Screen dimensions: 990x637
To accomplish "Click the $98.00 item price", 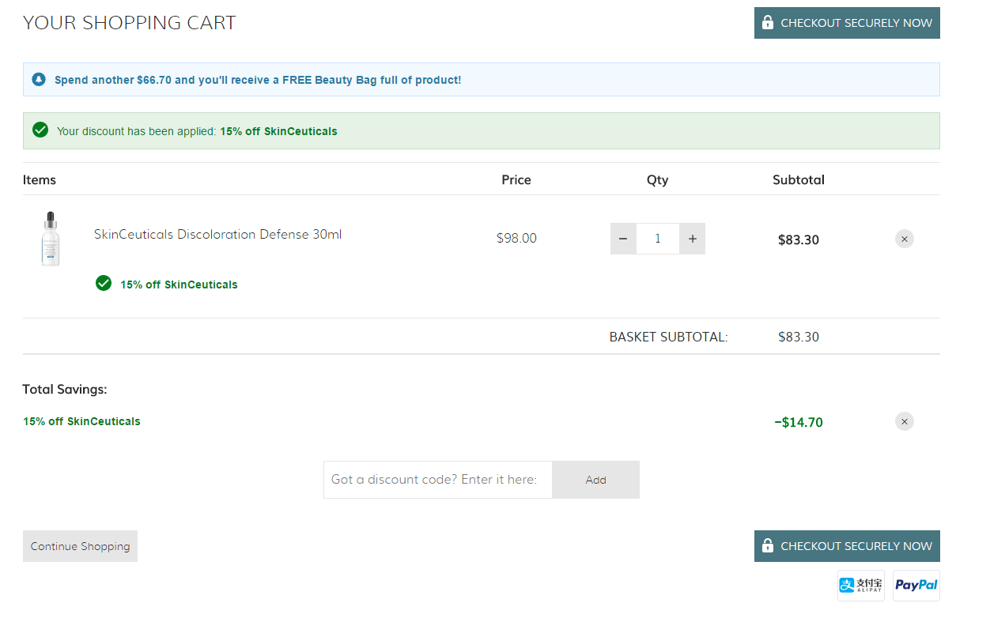I will pos(516,238).
